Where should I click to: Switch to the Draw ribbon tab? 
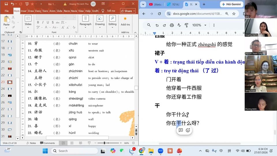coord(31,11)
